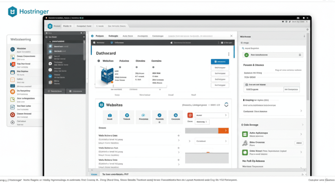Click the orange circular check icon in the sidebar

tap(13, 92)
